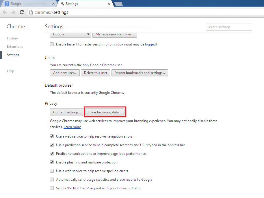Uncheck resolve navigation errors web service
264x198 pixels.
(x=52, y=136)
